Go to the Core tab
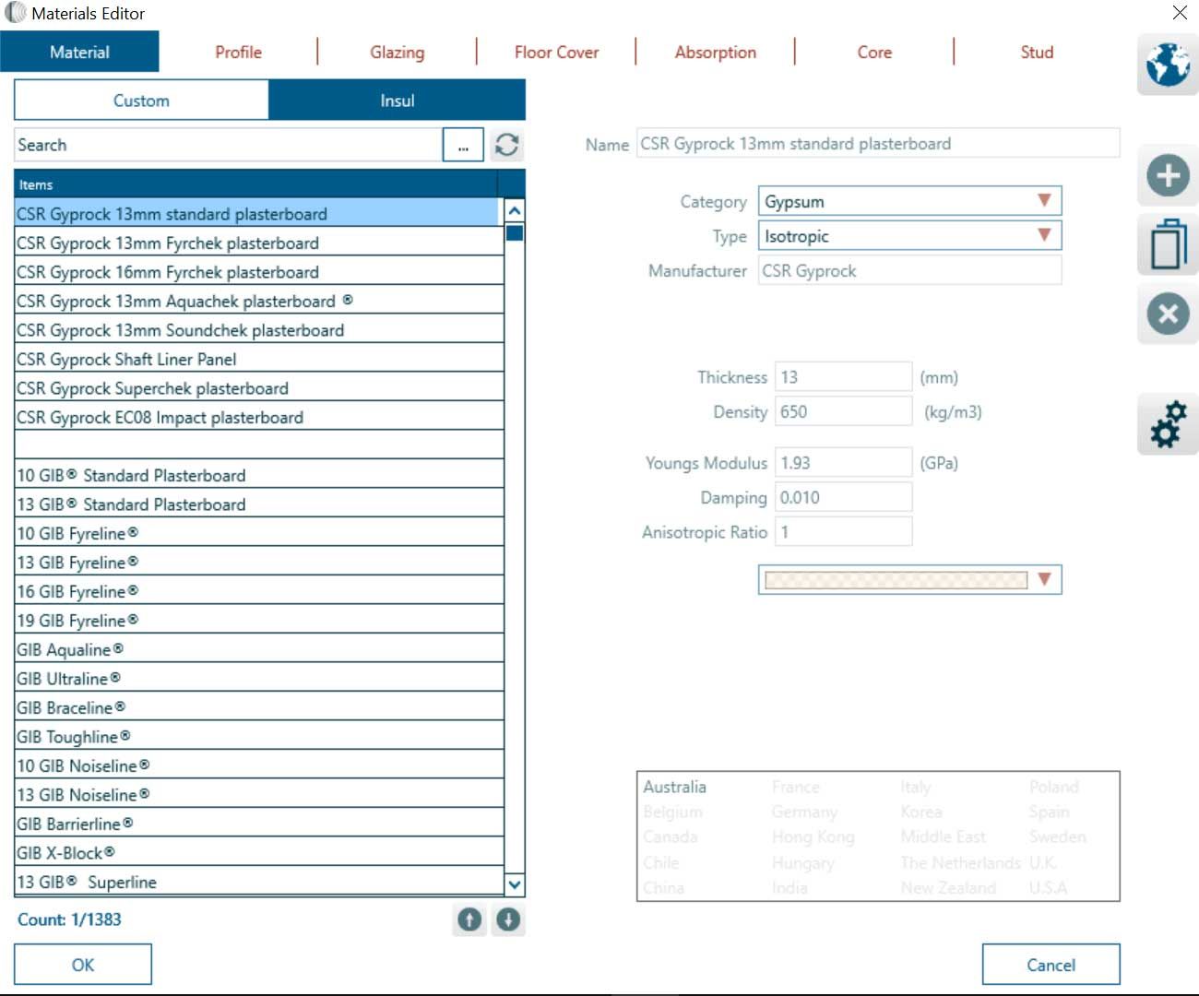 tap(874, 53)
